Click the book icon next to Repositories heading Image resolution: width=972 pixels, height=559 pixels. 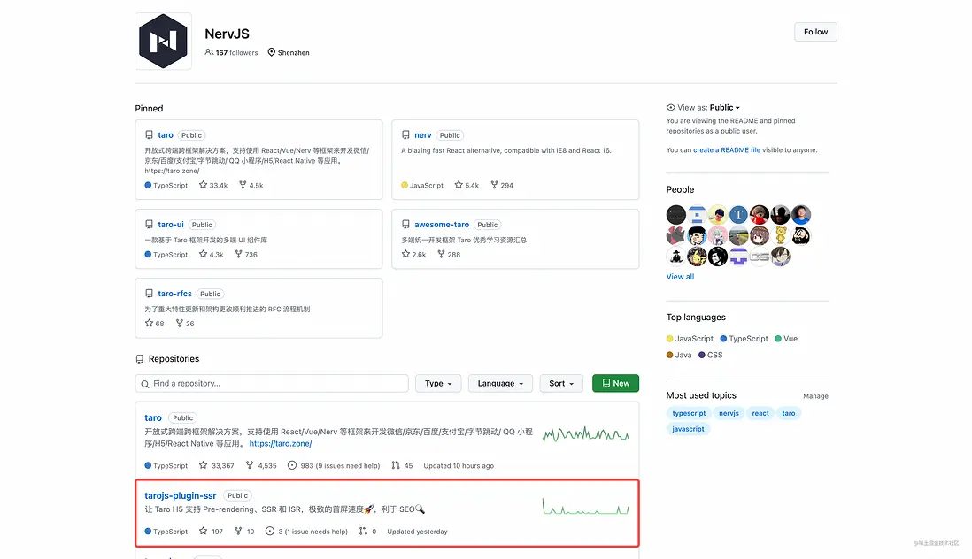click(139, 358)
